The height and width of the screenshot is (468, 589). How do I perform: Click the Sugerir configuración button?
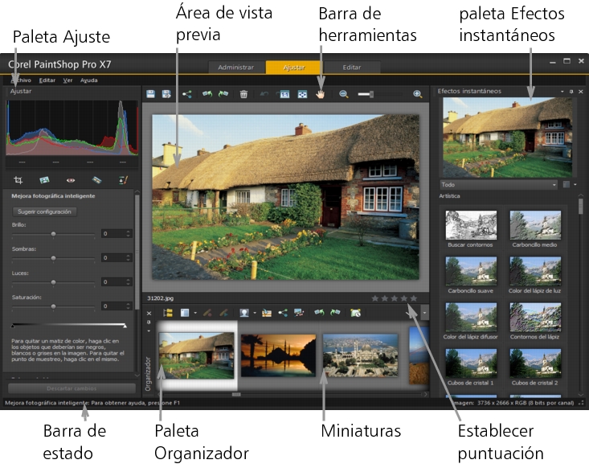coord(44,211)
